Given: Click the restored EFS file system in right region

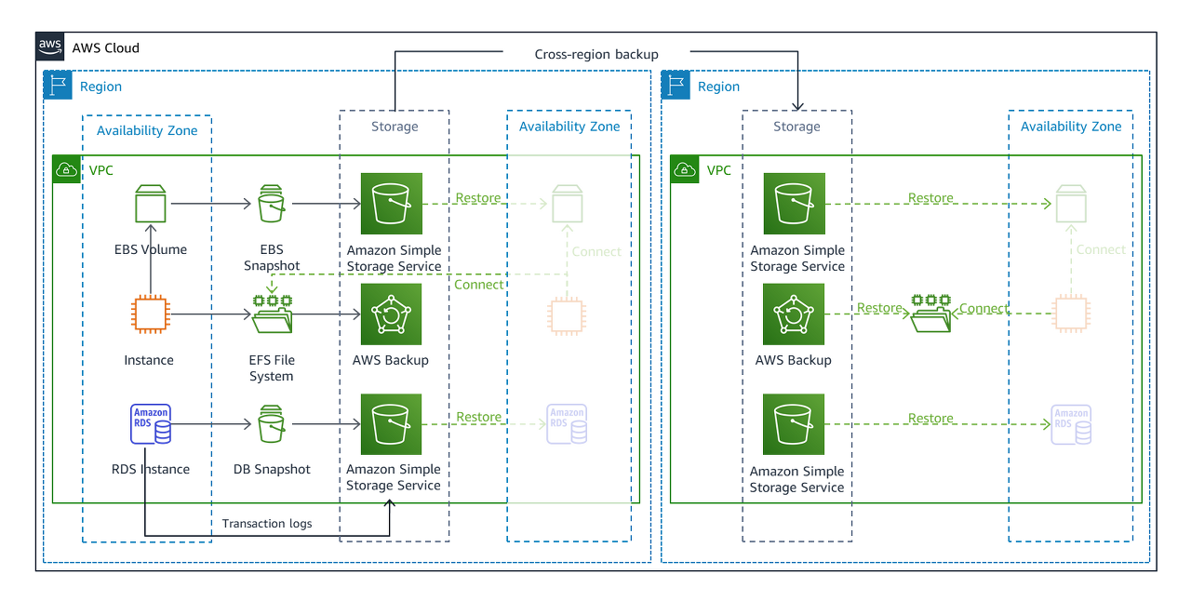Looking at the screenshot, I should click(x=930, y=314).
